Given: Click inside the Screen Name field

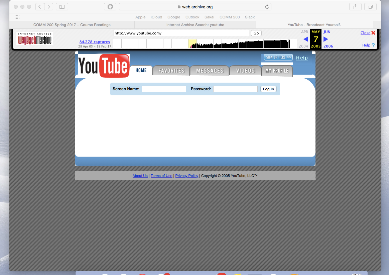Looking at the screenshot, I should tap(164, 89).
